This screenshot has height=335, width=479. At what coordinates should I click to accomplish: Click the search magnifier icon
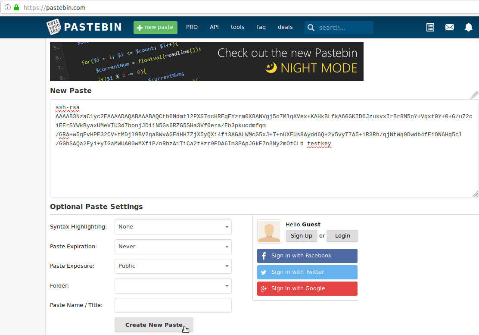(x=311, y=27)
